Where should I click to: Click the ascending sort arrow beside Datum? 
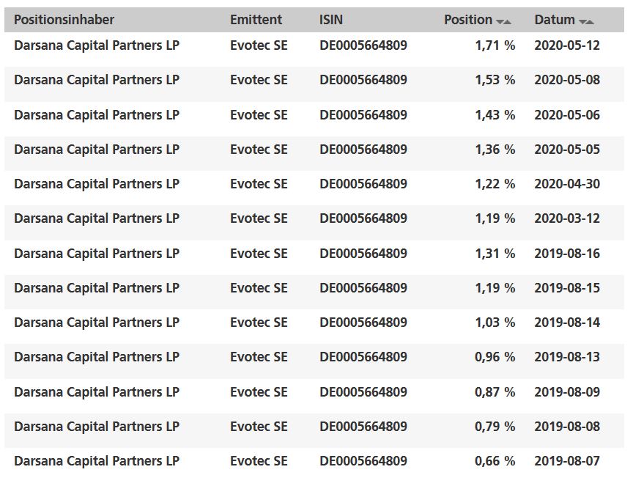591,21
